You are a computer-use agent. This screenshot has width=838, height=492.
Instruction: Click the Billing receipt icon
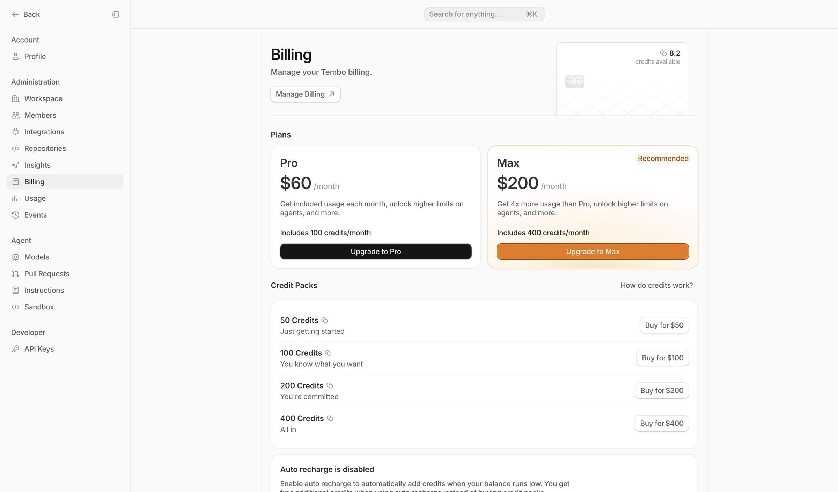click(x=15, y=182)
